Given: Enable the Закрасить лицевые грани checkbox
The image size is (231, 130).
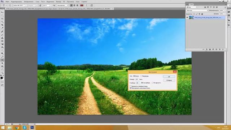Looking at the screenshot, I should coord(130,86).
